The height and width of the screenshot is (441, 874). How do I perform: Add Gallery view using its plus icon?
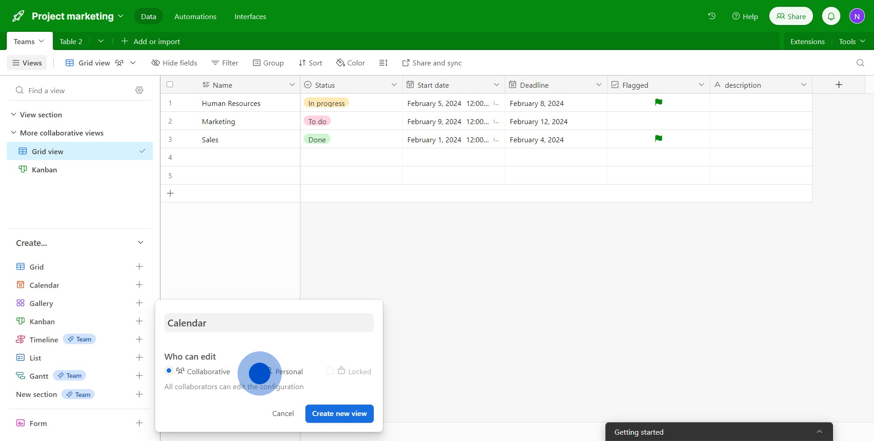139,303
